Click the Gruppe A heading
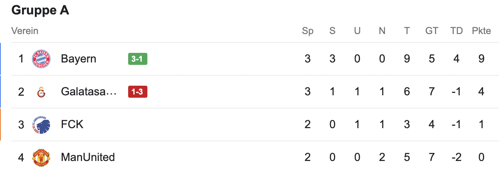Screen dimensions: 499x173 coord(40,10)
